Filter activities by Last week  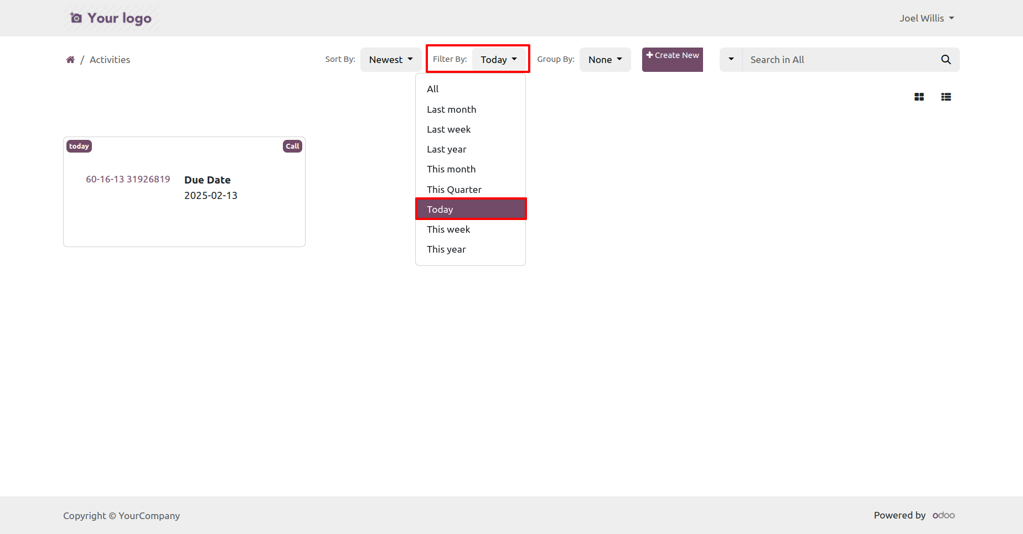click(471, 129)
